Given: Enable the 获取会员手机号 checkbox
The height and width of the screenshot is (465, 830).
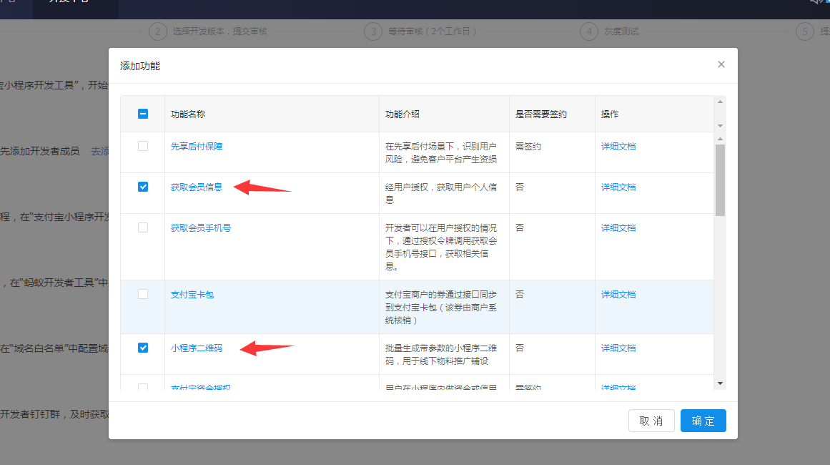Looking at the screenshot, I should [x=143, y=227].
